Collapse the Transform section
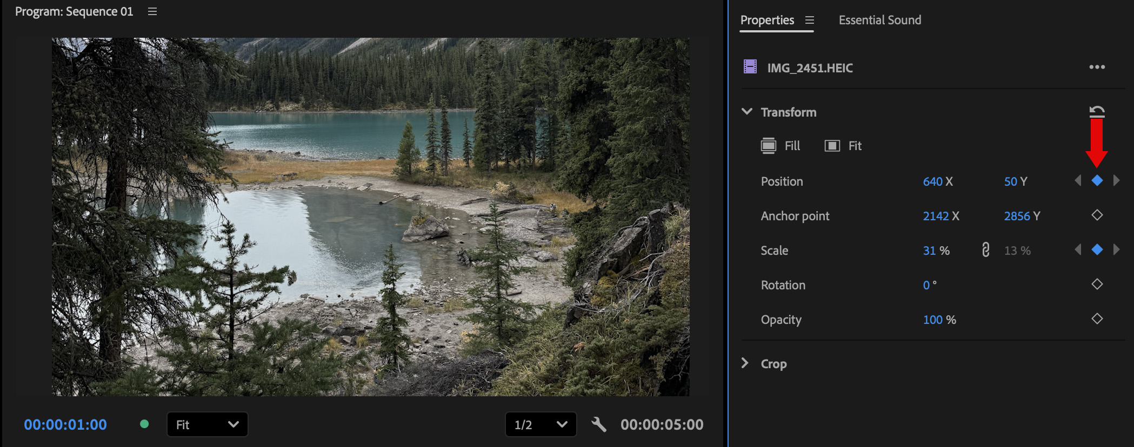Screen dimensions: 1134x447 [747, 112]
